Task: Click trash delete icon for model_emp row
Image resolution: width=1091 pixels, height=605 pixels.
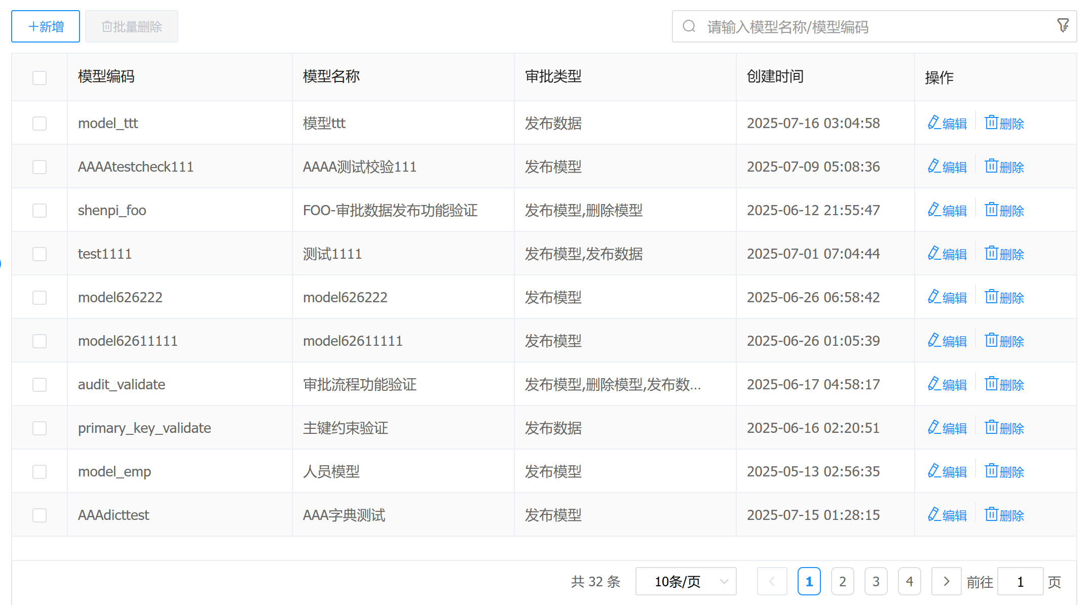Action: click(991, 471)
